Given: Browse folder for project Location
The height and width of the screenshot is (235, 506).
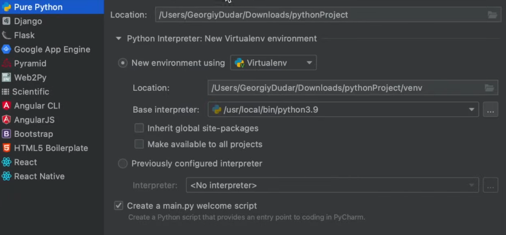Looking at the screenshot, I should pyautogui.click(x=492, y=15).
